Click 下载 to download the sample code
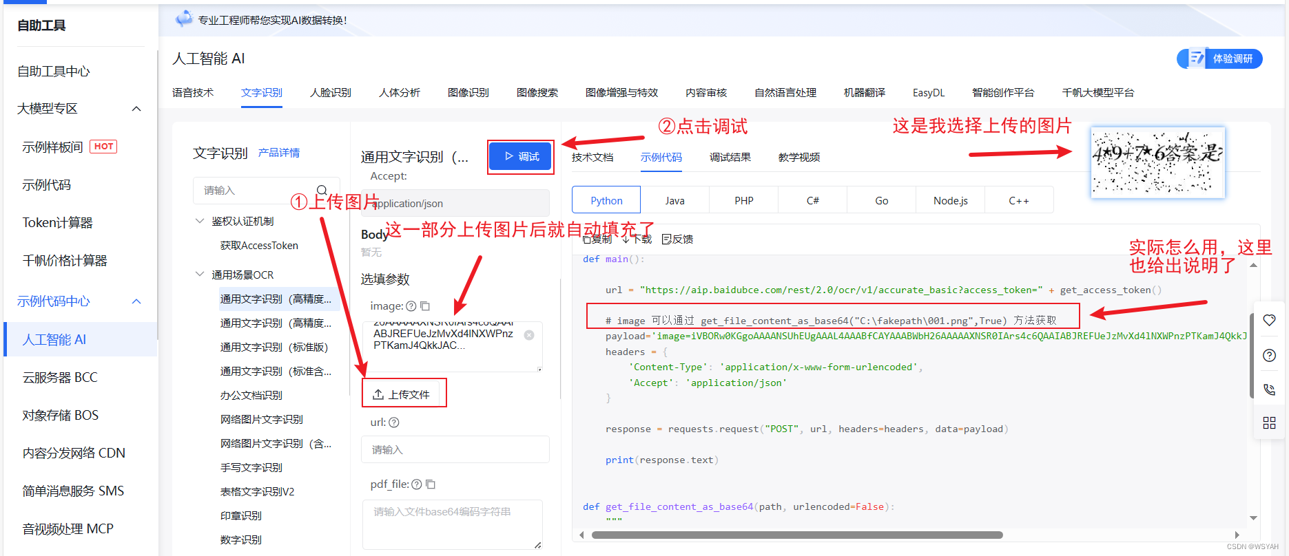1289x556 pixels. pos(637,239)
